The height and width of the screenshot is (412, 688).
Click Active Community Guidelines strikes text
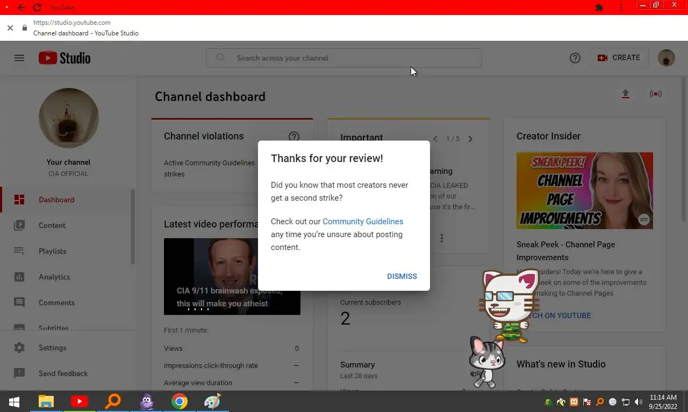click(x=210, y=168)
